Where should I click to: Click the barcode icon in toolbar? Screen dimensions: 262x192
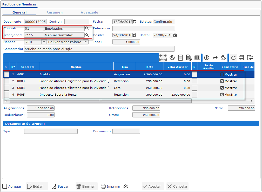click(197, 58)
